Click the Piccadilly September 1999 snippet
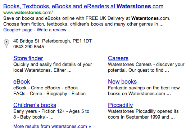This screenshot has height=133, width=186. (x=143, y=114)
